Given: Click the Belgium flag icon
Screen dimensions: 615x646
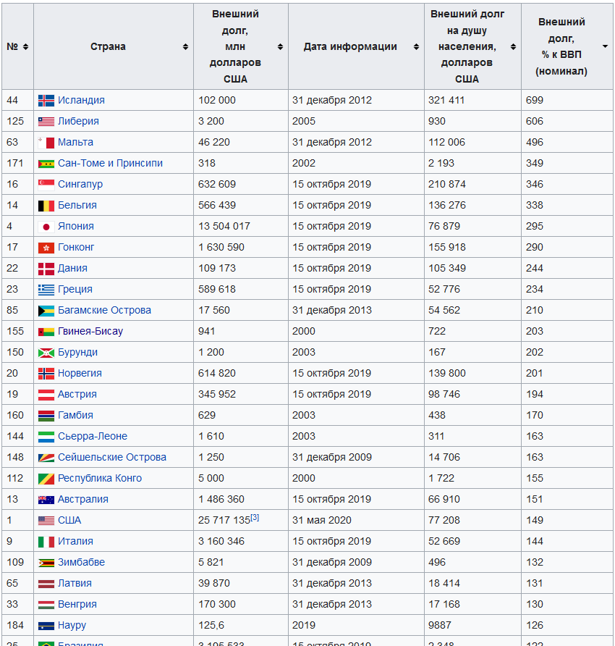Looking at the screenshot, I should coord(46,206).
